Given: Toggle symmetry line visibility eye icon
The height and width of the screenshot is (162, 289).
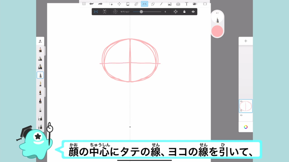Looking at the screenshot, I should (193, 12).
